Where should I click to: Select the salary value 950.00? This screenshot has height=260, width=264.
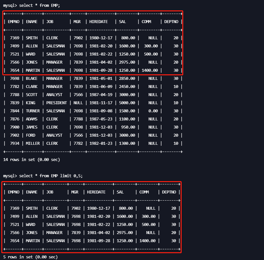point(128,127)
